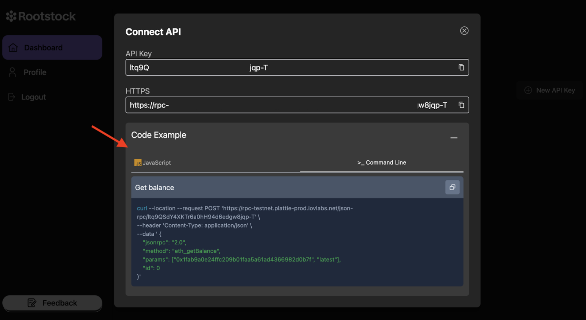Click the Dashboard home icon
This screenshot has width=586, height=320.
[13, 47]
